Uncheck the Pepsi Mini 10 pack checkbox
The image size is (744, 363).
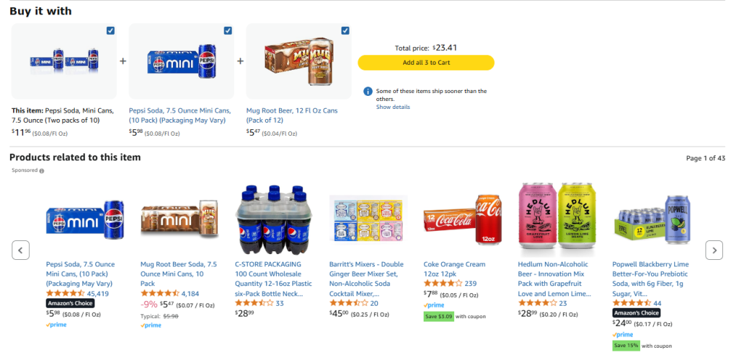pyautogui.click(x=228, y=30)
